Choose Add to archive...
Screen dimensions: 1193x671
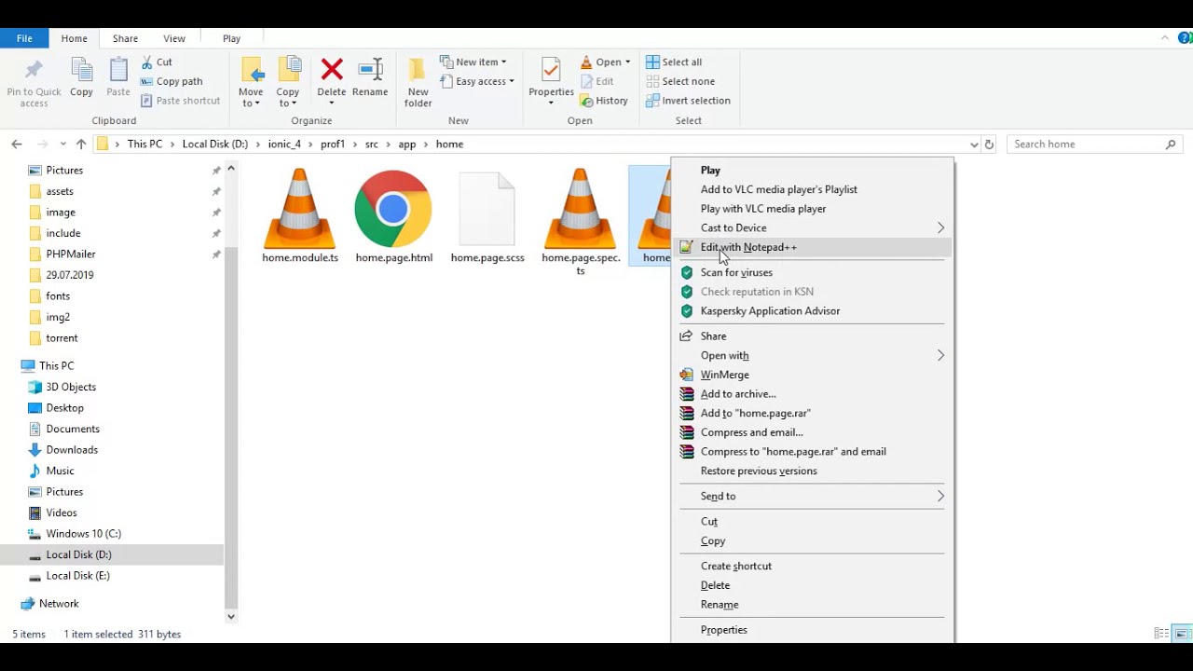(x=812, y=393)
